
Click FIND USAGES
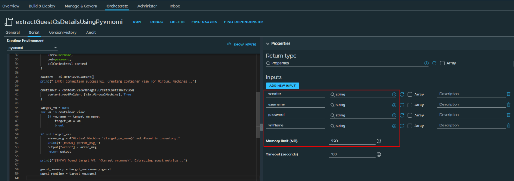pyautogui.click(x=204, y=22)
